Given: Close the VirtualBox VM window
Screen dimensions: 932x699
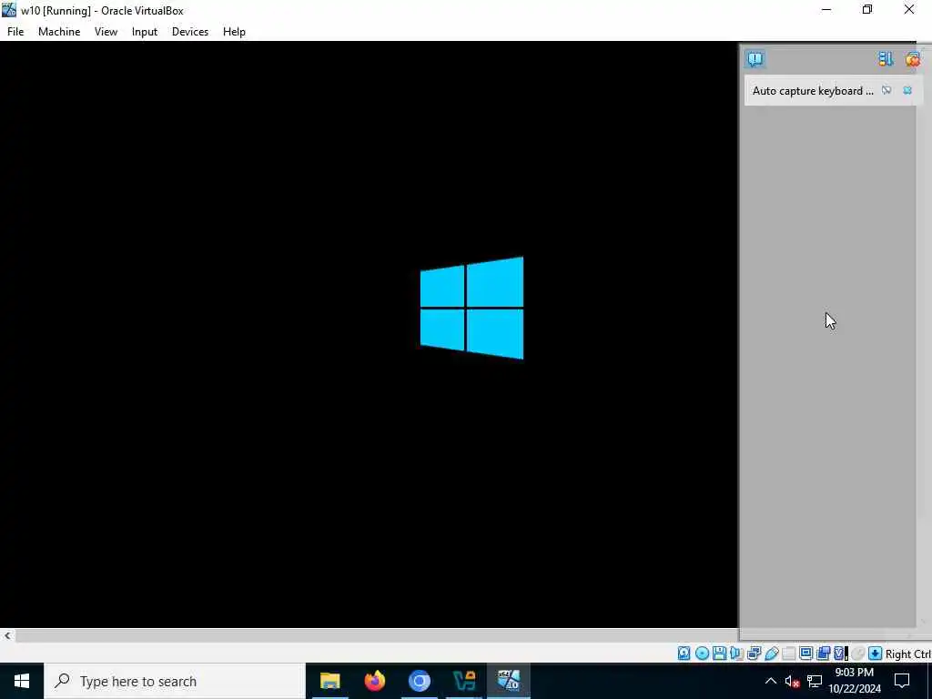Looking at the screenshot, I should point(909,9).
